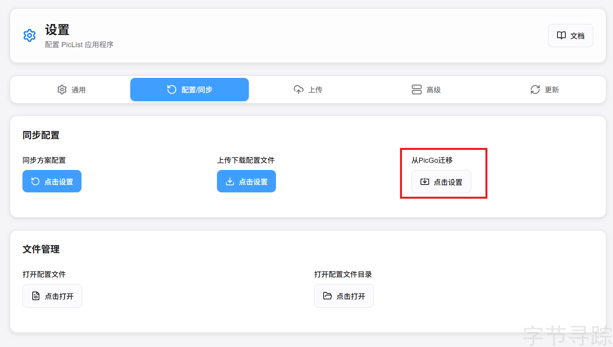Click the 打开配置文件目录 label
Viewport: 613px width, 347px height.
pyautogui.click(x=343, y=274)
